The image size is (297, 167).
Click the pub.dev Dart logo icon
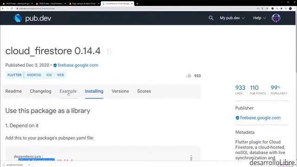(x=18, y=18)
